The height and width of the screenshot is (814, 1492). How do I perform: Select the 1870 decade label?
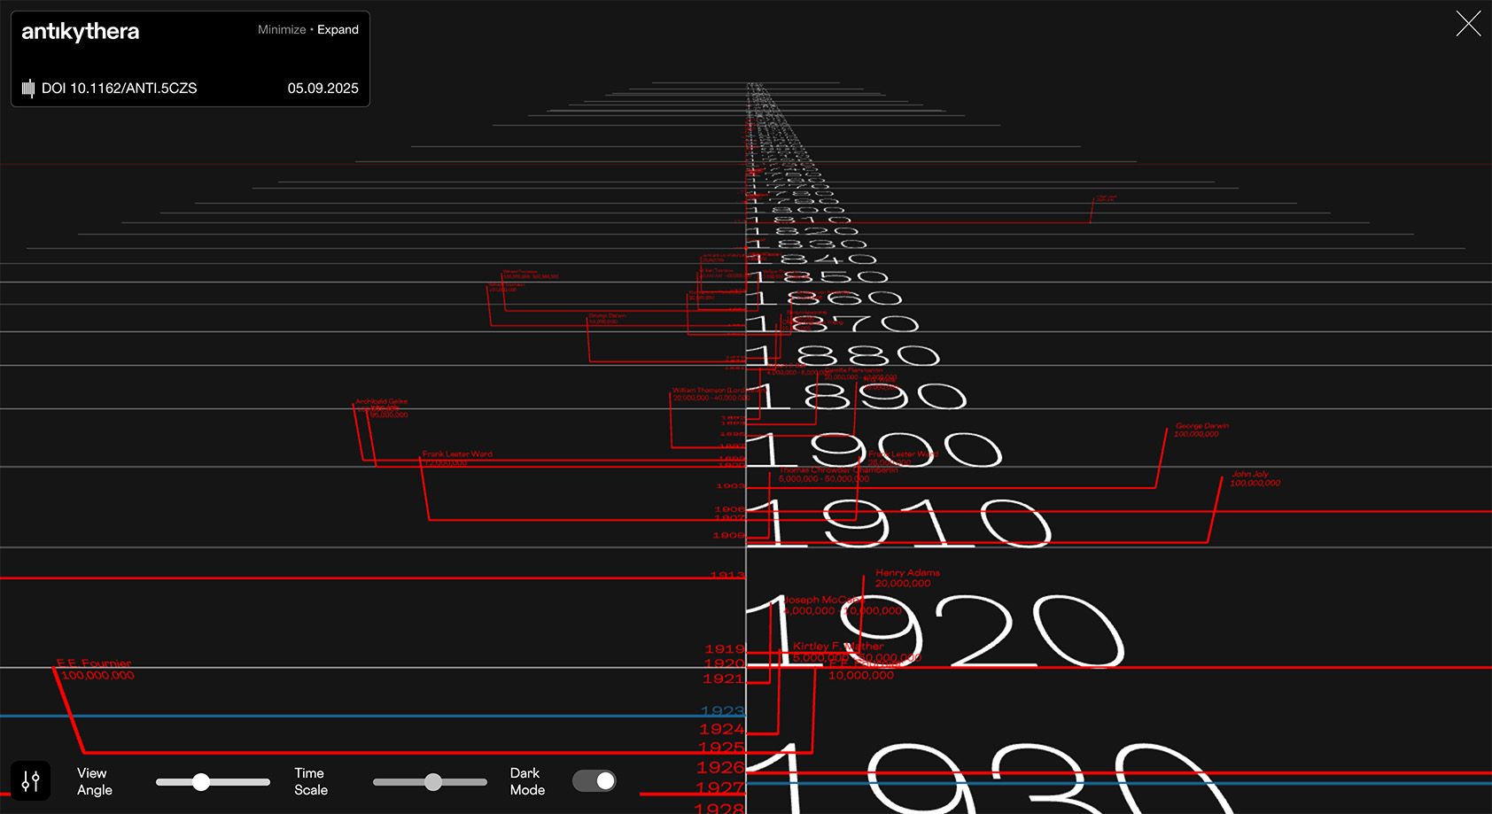834,324
